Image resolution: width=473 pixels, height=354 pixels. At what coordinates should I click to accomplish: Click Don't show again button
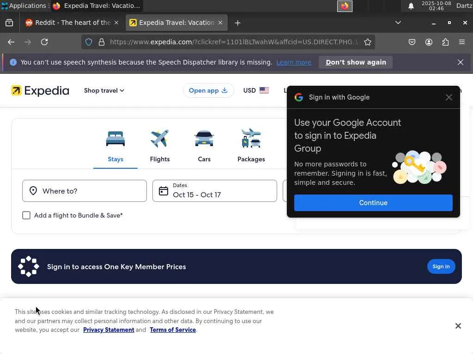[x=356, y=62]
